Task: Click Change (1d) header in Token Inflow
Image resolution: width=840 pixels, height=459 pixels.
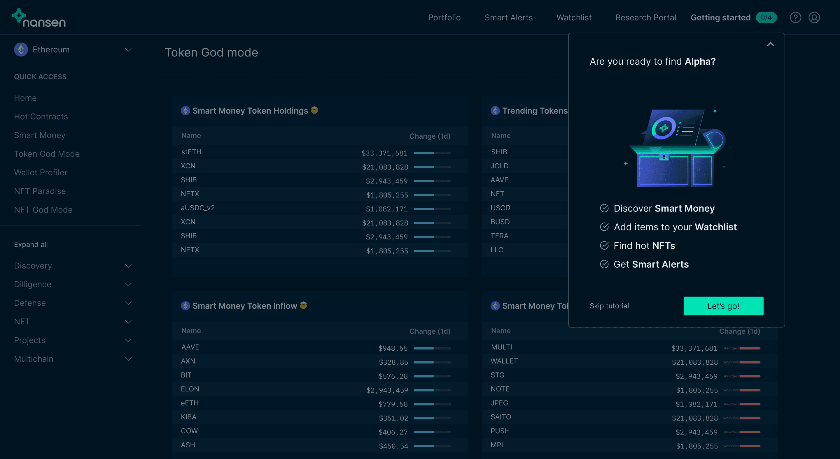Action: 430,331
